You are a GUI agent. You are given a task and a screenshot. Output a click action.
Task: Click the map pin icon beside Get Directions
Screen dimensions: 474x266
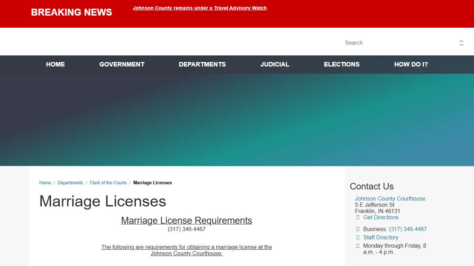(x=358, y=217)
